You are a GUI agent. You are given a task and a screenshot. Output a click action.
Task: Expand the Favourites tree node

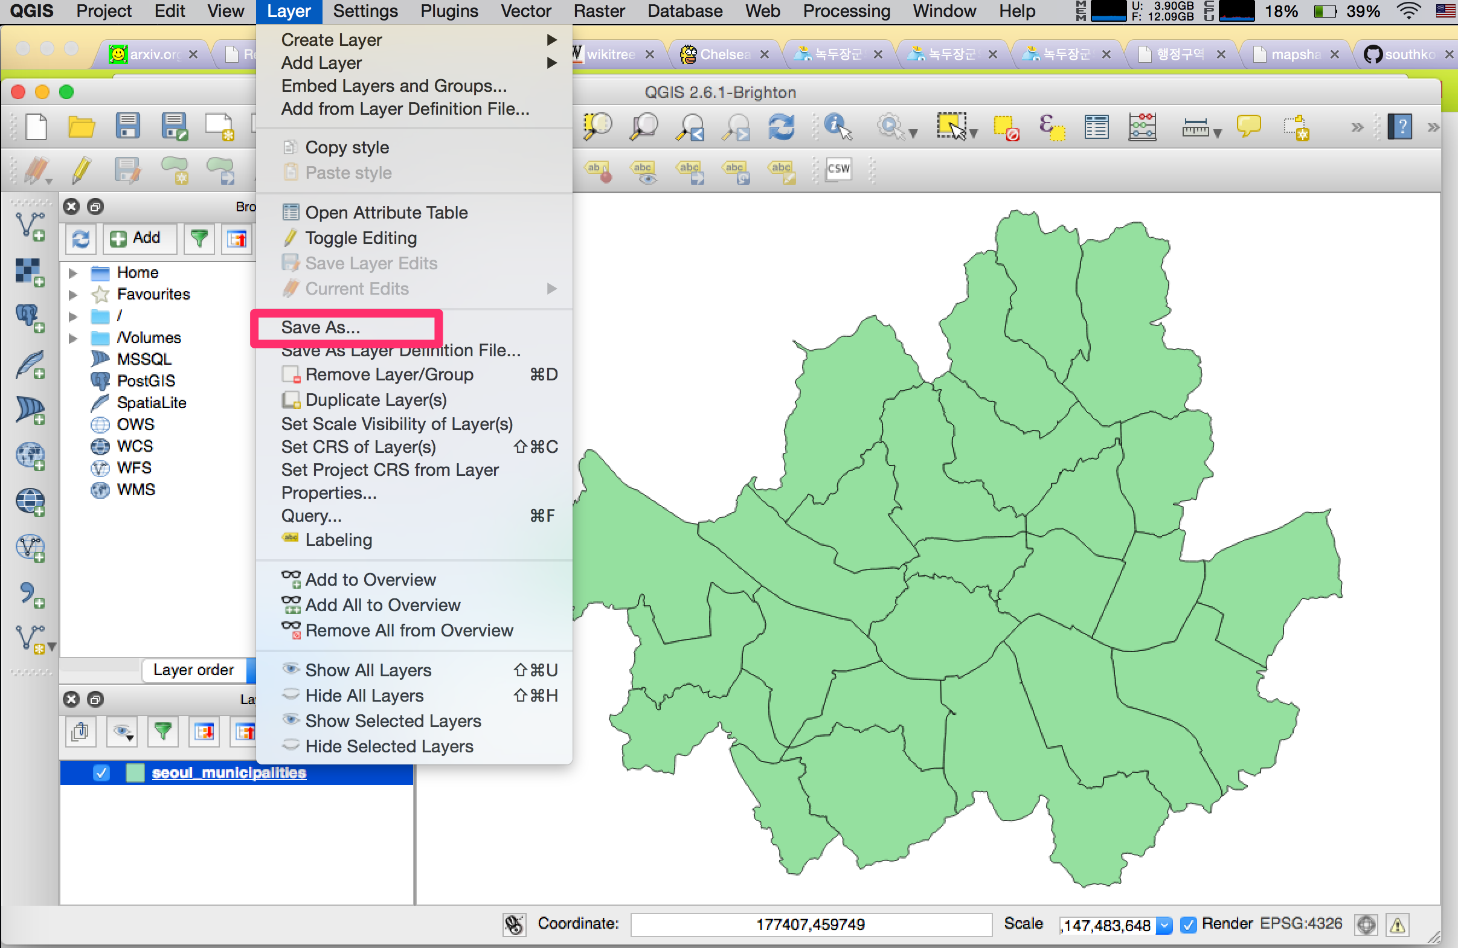(73, 295)
